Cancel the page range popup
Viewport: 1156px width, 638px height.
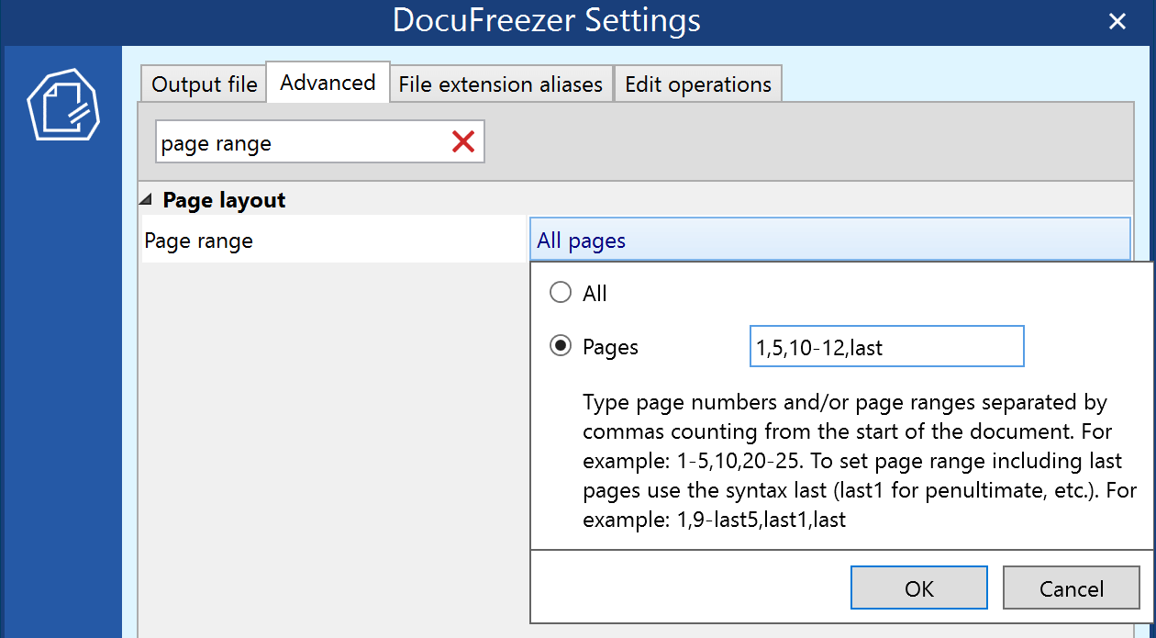coord(1071,588)
